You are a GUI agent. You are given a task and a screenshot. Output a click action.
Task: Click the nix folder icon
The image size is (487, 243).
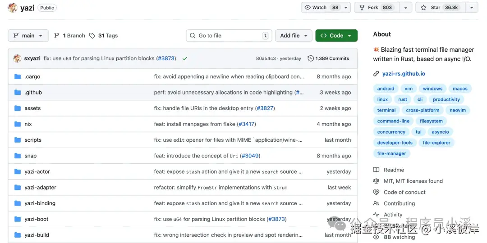18,124
